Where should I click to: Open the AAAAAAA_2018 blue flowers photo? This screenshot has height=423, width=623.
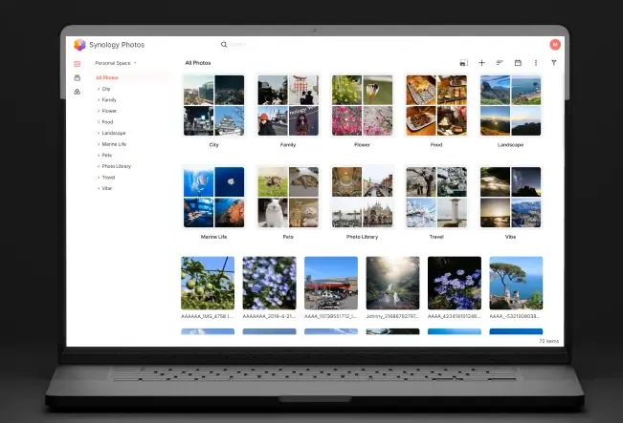pyautogui.click(x=269, y=283)
